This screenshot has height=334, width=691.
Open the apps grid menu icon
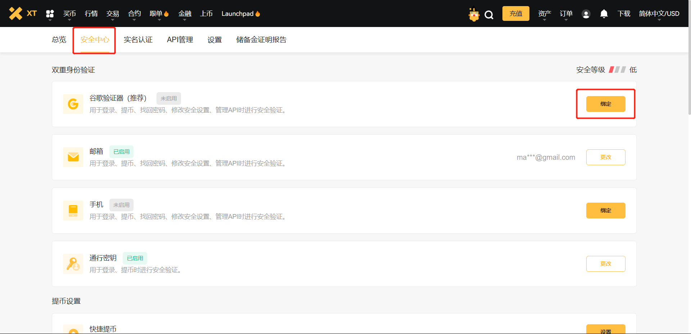pos(50,14)
